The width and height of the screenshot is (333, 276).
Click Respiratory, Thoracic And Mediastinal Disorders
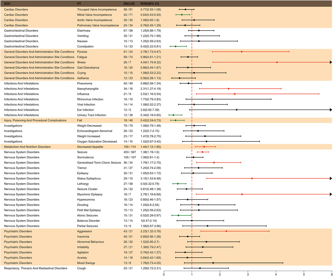click(36, 268)
